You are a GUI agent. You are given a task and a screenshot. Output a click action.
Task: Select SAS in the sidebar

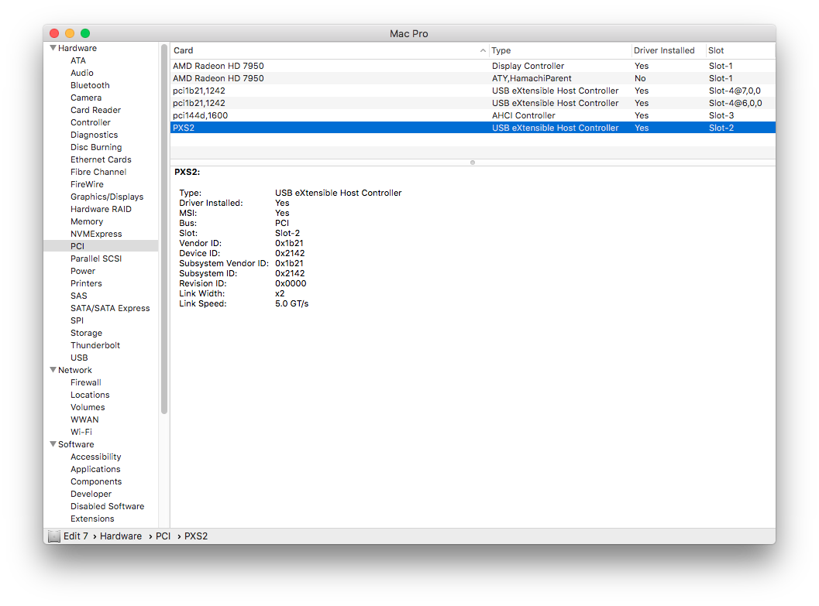(79, 296)
